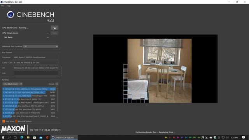Select the Cores x GHz field value
Screen dimensions: 249x140
[x=36, y=63]
